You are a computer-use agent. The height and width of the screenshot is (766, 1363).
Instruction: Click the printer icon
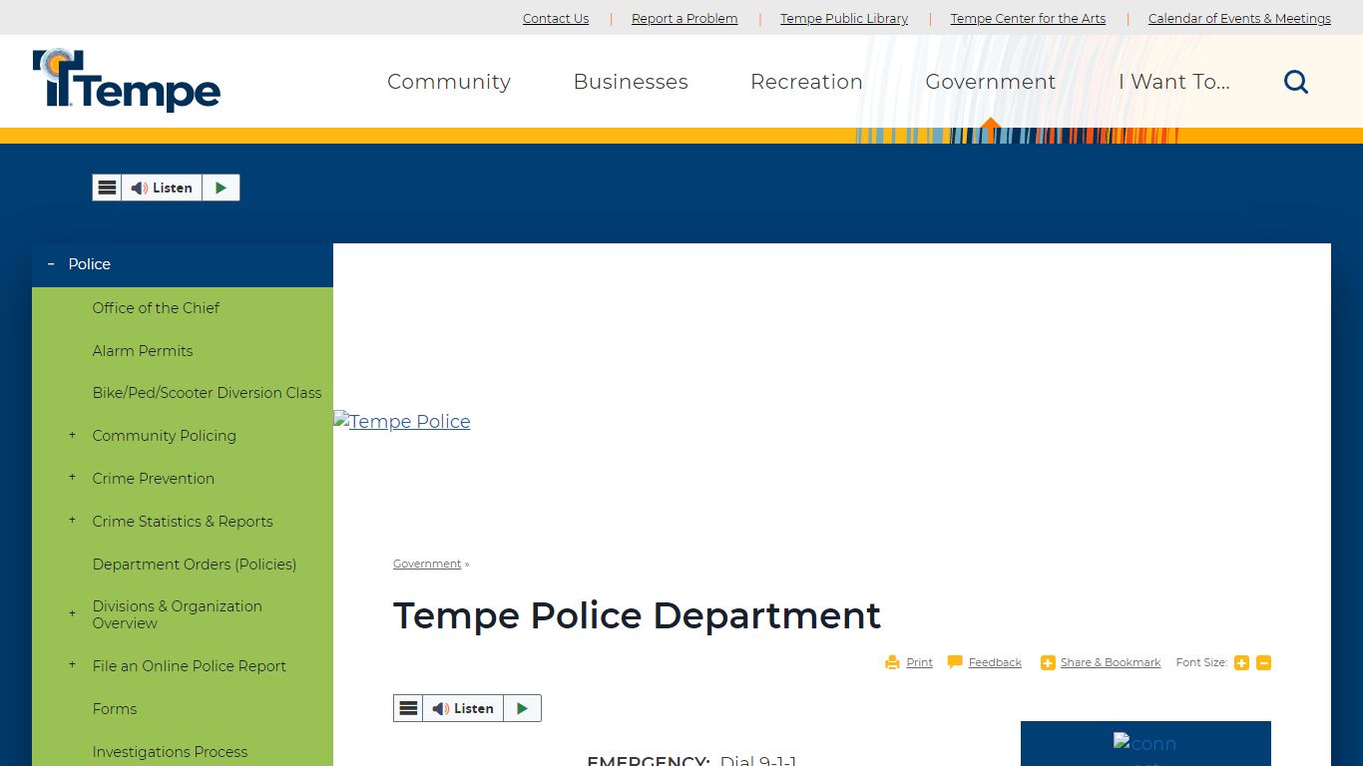[x=892, y=662]
